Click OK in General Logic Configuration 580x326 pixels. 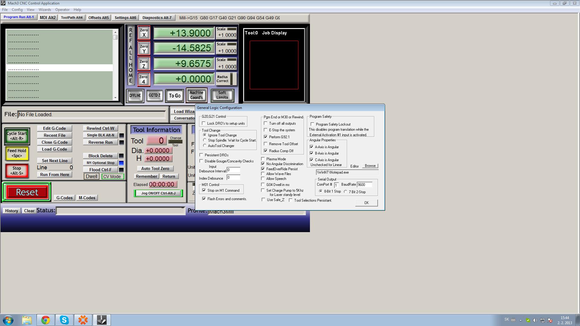click(366, 203)
